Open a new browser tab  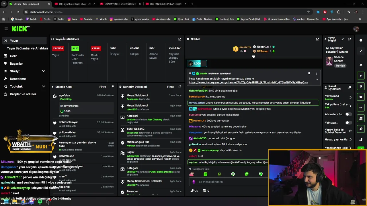[x=192, y=4]
